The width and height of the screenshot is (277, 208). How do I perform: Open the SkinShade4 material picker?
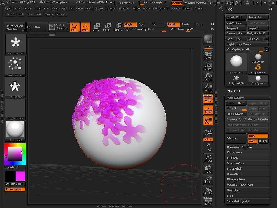point(15,131)
